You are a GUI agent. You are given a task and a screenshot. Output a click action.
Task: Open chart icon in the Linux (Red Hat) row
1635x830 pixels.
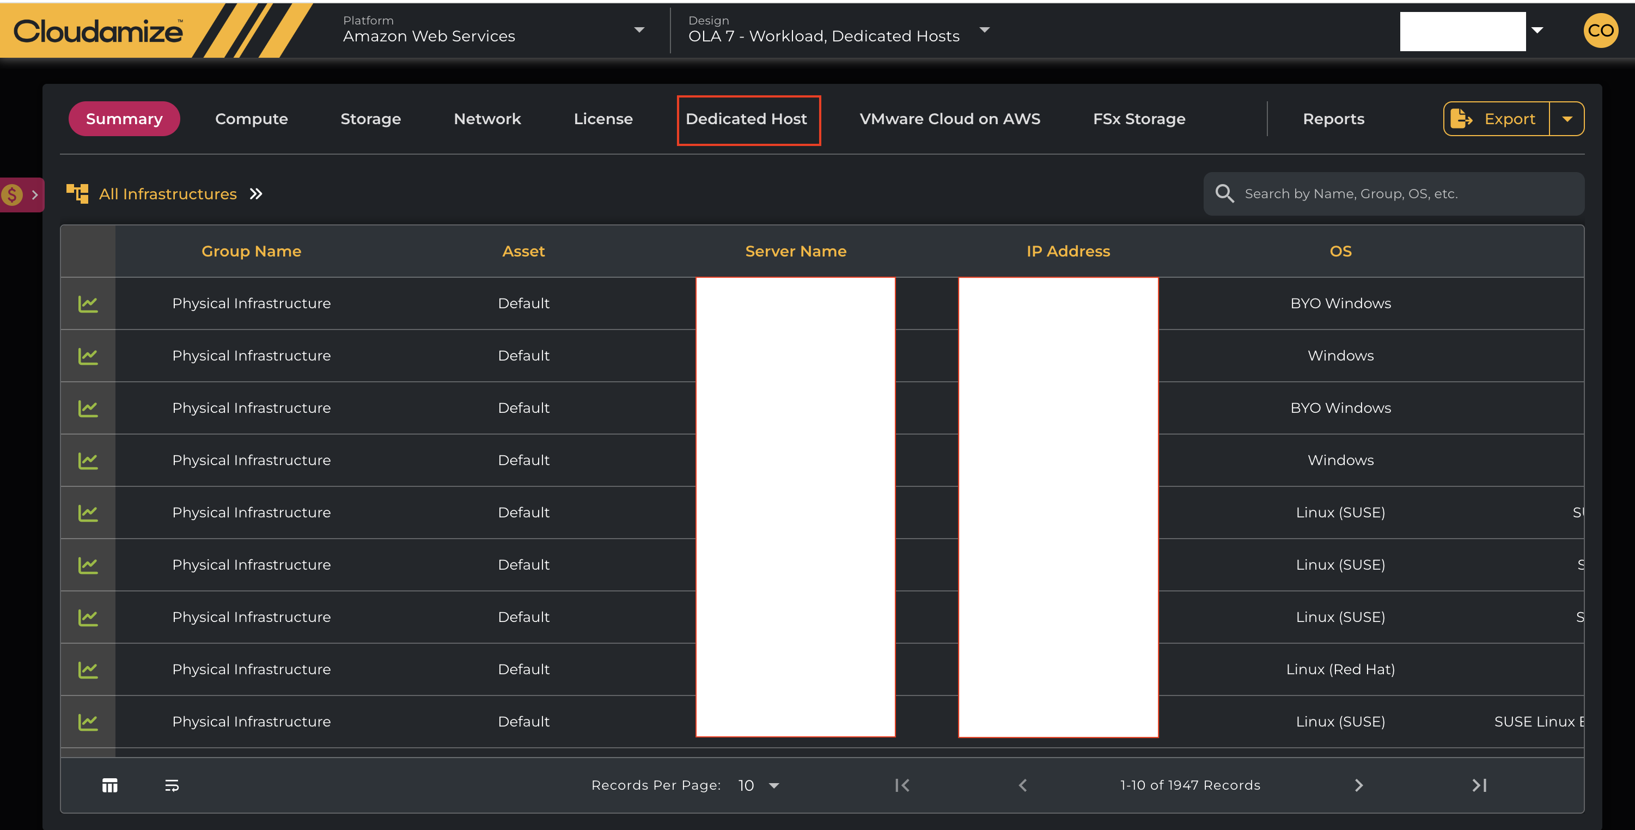pyautogui.click(x=88, y=669)
